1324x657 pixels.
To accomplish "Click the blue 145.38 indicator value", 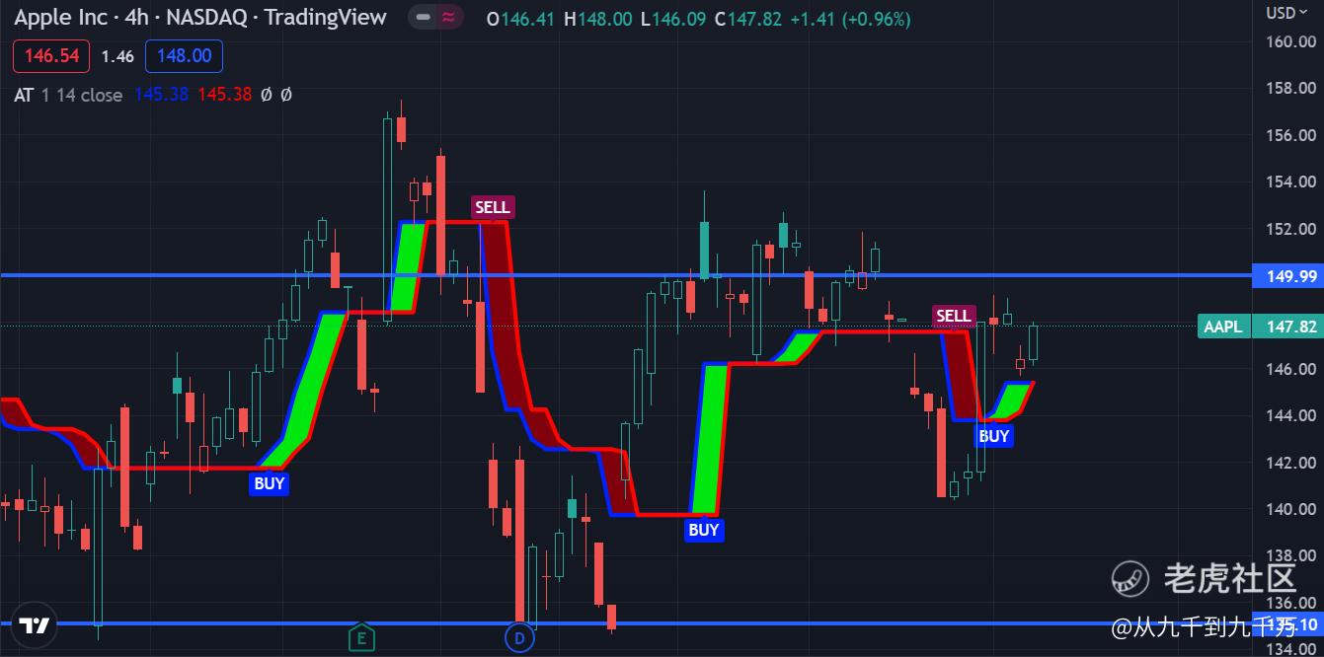I will point(162,95).
